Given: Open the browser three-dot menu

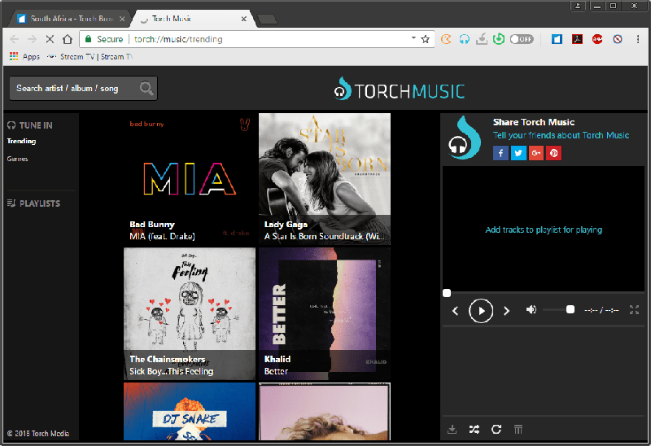Looking at the screenshot, I should click(638, 39).
